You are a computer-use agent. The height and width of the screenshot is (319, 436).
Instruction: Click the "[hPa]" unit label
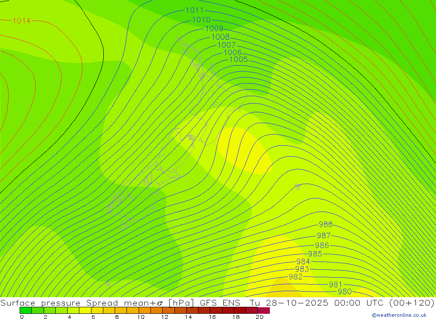[181, 303]
